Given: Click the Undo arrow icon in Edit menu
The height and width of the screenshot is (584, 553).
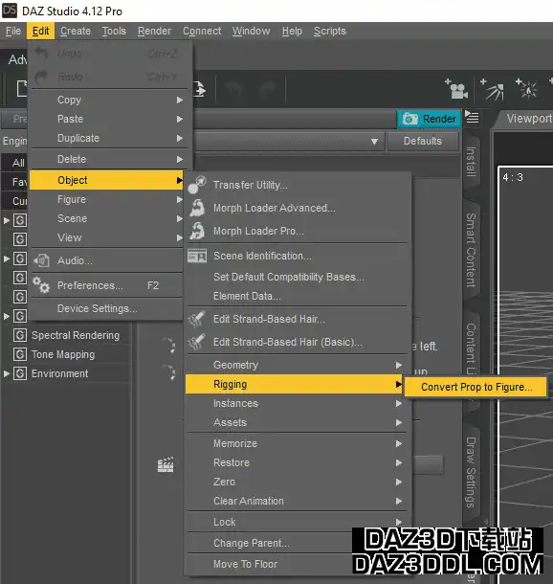Looking at the screenshot, I should (x=41, y=54).
